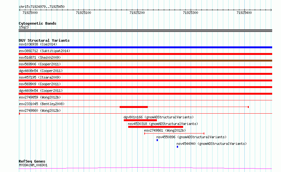Click the 15q23 band label
Viewport: 281px width, 172px height.
[24, 27]
